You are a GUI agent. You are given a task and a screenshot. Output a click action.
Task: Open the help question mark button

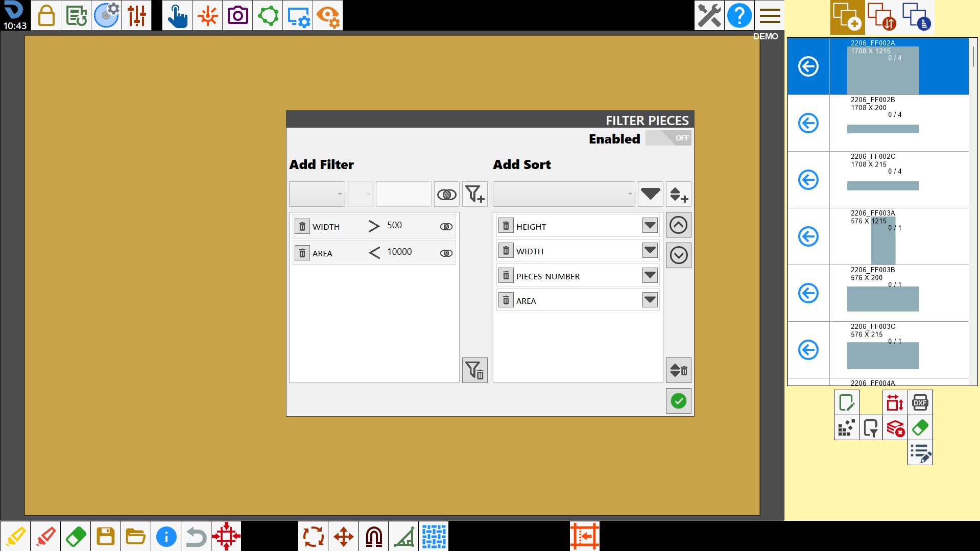(x=739, y=15)
